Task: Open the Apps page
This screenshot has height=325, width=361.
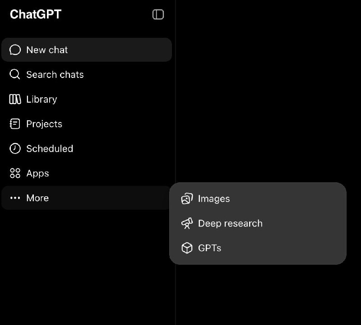Action: pos(87,173)
